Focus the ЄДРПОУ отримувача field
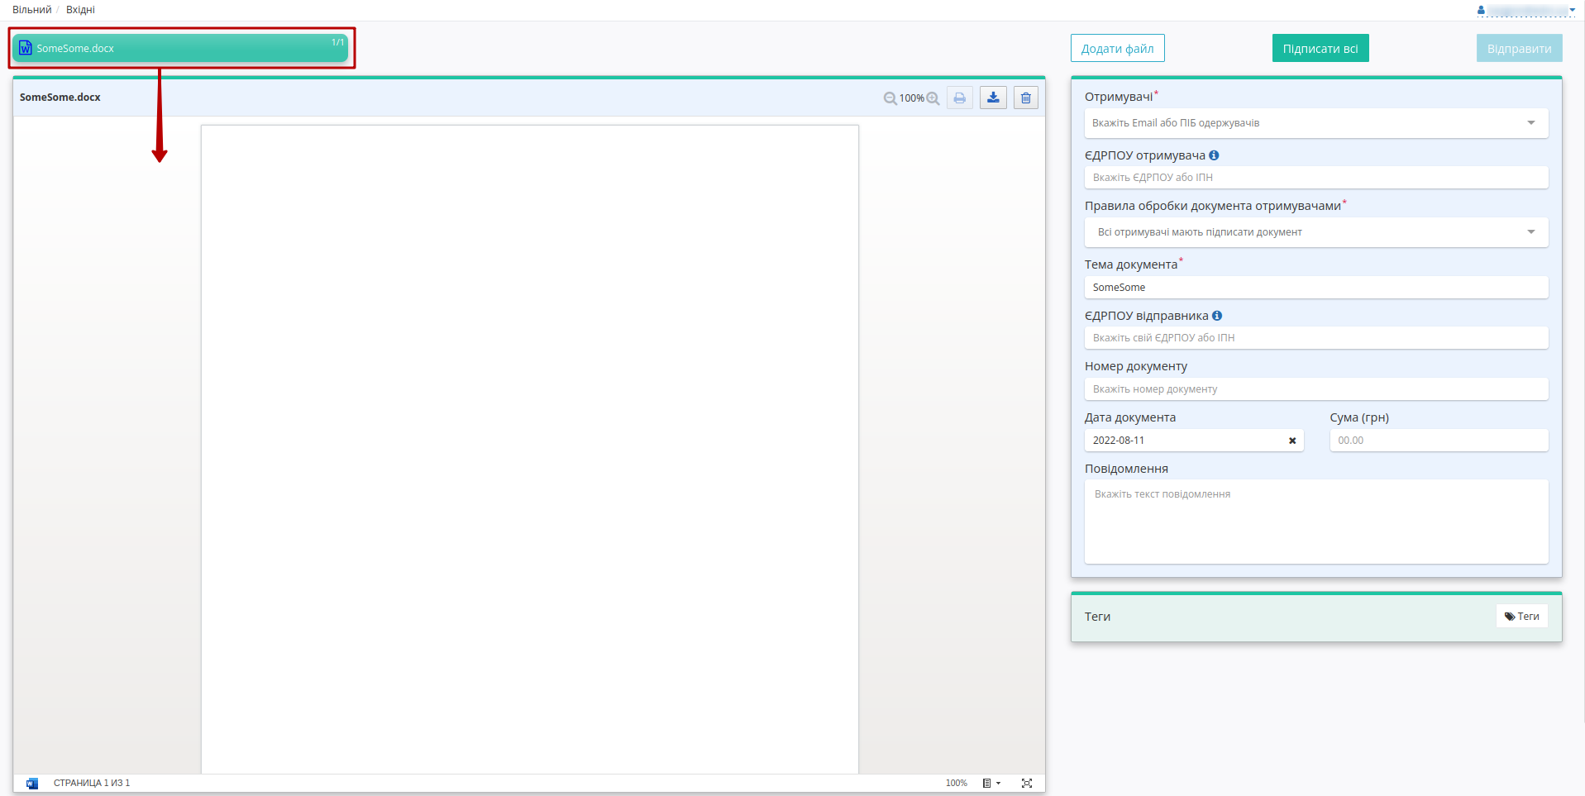1585x796 pixels. (1316, 178)
